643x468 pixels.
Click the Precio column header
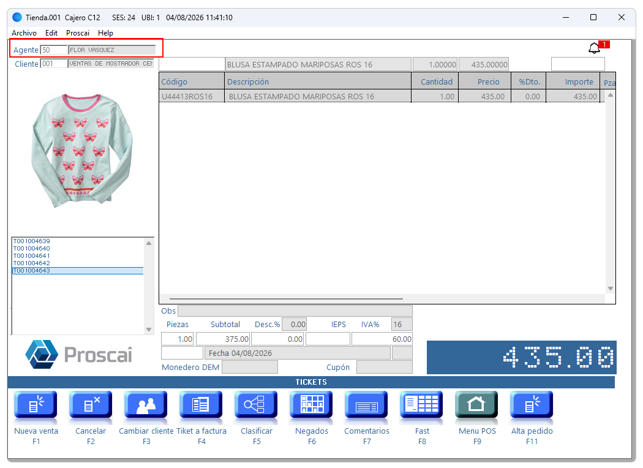[x=485, y=81]
